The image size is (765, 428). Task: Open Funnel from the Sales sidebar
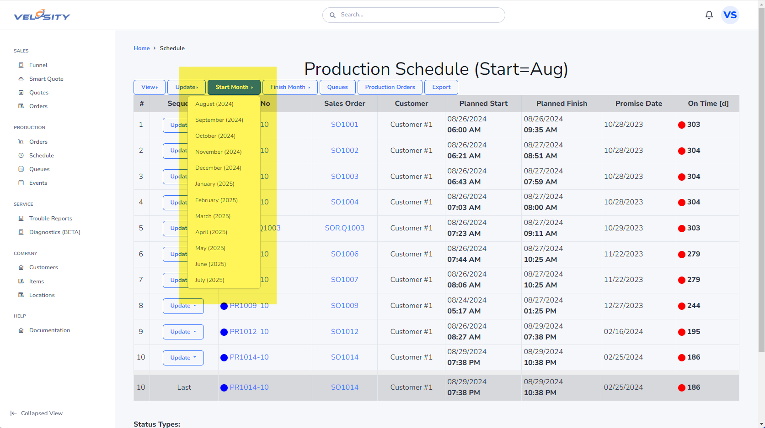pyautogui.click(x=38, y=65)
